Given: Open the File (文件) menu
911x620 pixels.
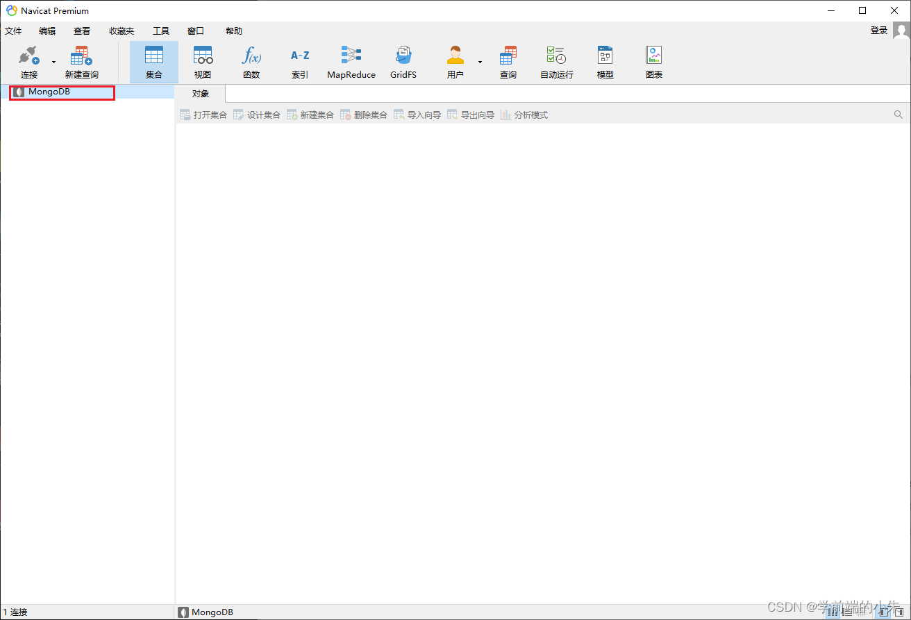Looking at the screenshot, I should click(13, 31).
